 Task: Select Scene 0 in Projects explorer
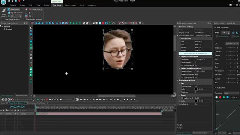click(9, 29)
